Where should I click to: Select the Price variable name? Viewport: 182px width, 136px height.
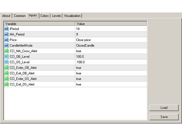coord(13,40)
